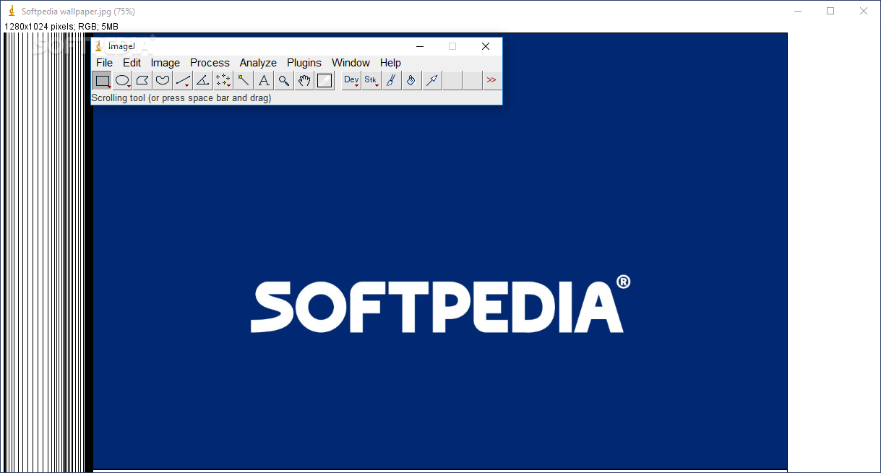Image resolution: width=881 pixels, height=473 pixels.
Task: Select the Oval selection tool
Action: (122, 80)
